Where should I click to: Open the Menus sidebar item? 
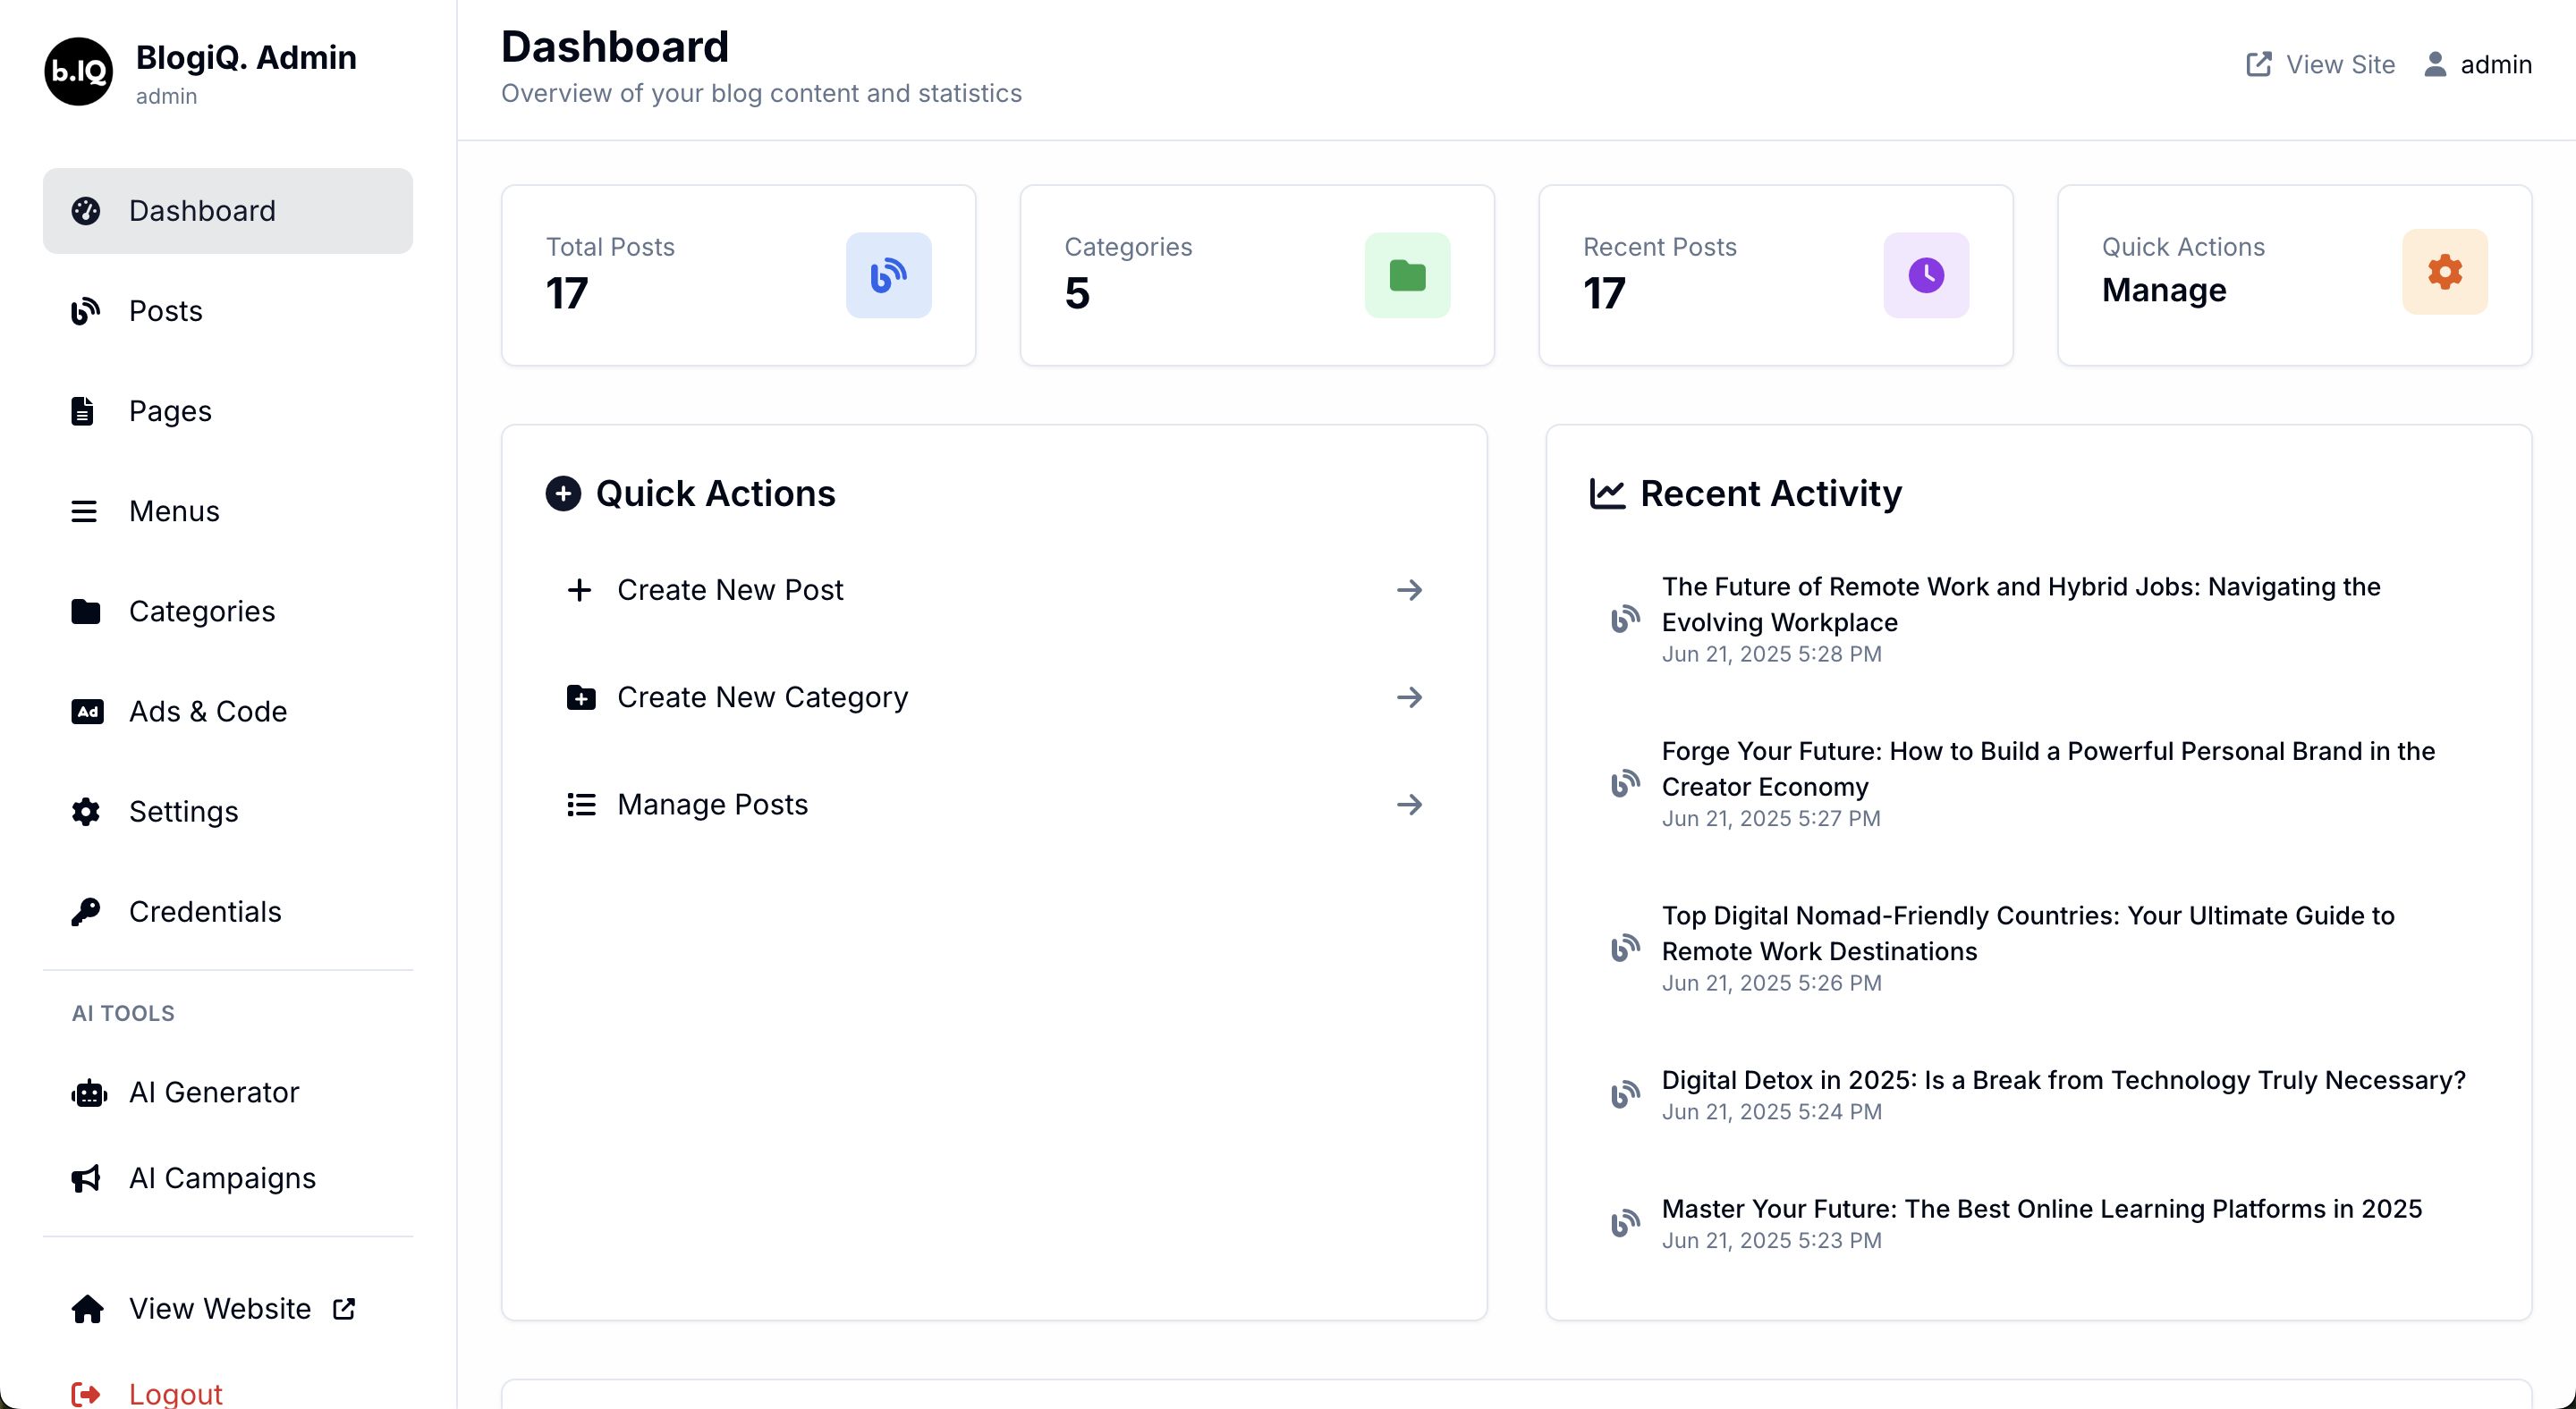click(x=174, y=510)
